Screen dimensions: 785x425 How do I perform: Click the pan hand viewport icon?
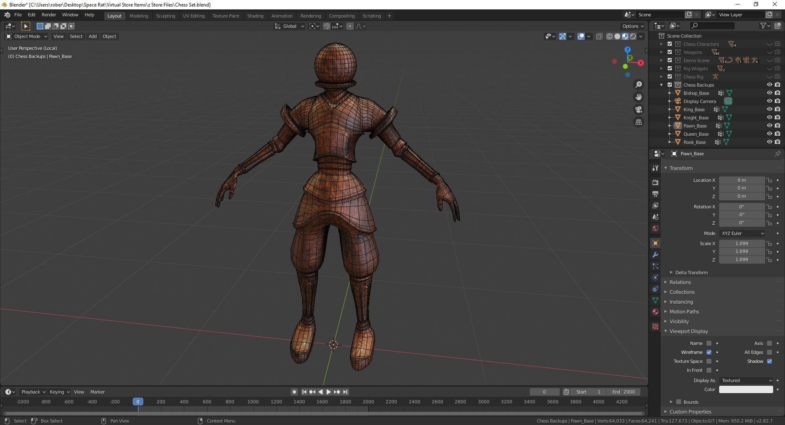[638, 97]
